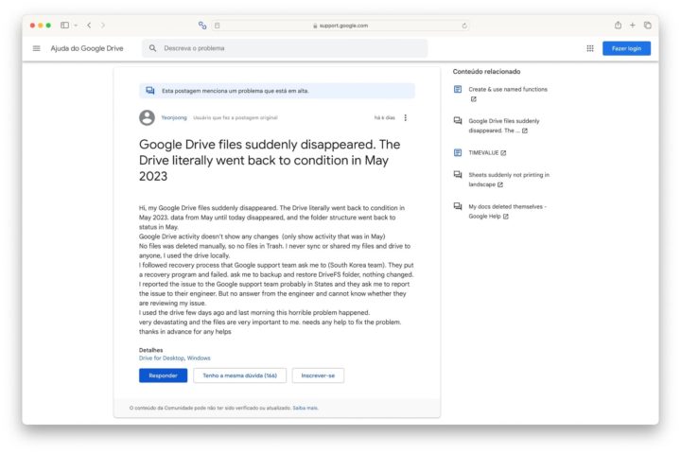Open the 'Saiba mais' link
Viewport: 681px width, 454px height.
[306, 408]
